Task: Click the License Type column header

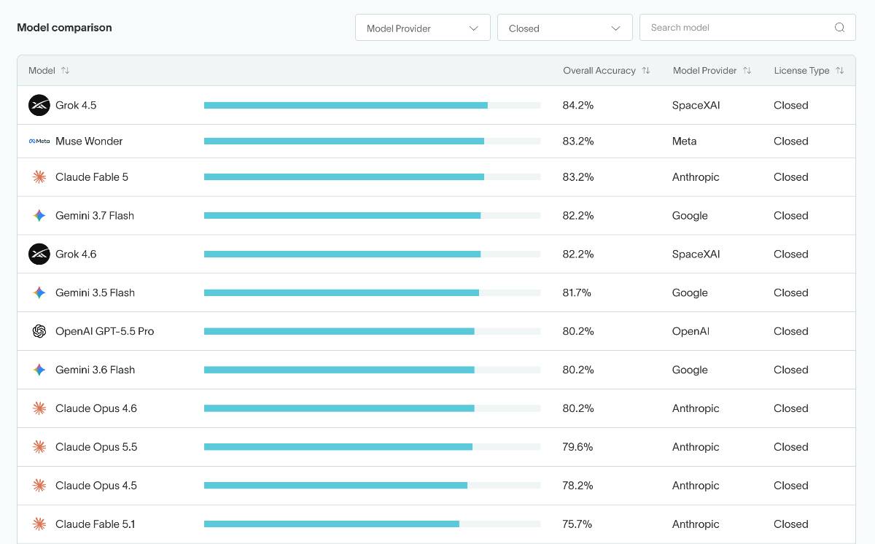Action: coord(801,71)
